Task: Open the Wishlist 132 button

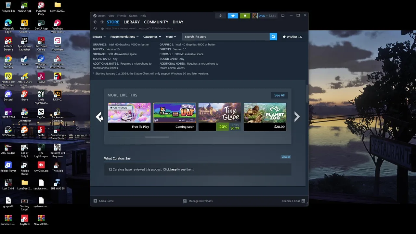Action: (x=292, y=37)
